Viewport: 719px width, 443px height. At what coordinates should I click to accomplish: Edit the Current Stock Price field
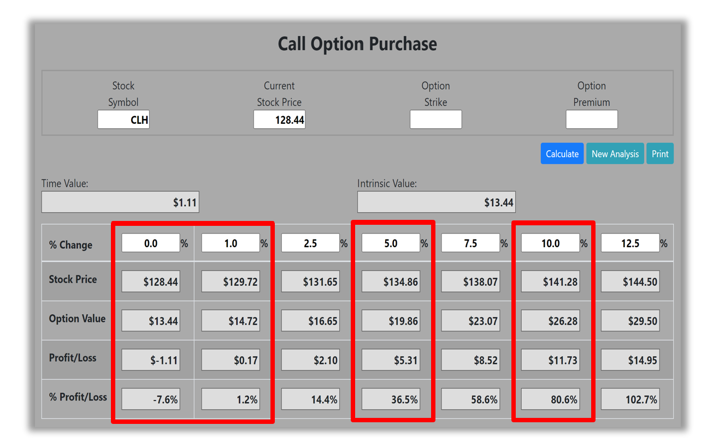point(279,119)
